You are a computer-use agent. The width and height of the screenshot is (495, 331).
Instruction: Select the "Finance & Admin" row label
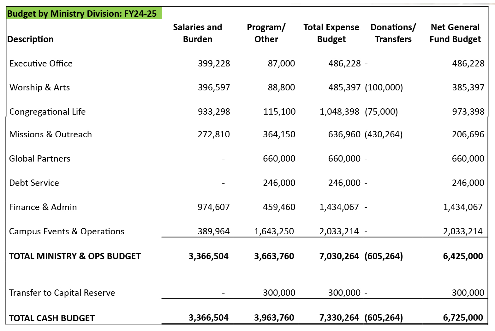coord(43,207)
